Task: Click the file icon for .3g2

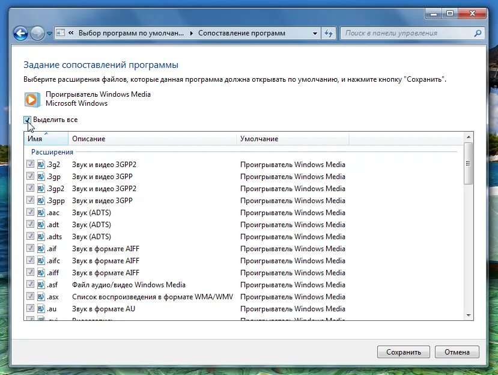Action: pyautogui.click(x=41, y=164)
